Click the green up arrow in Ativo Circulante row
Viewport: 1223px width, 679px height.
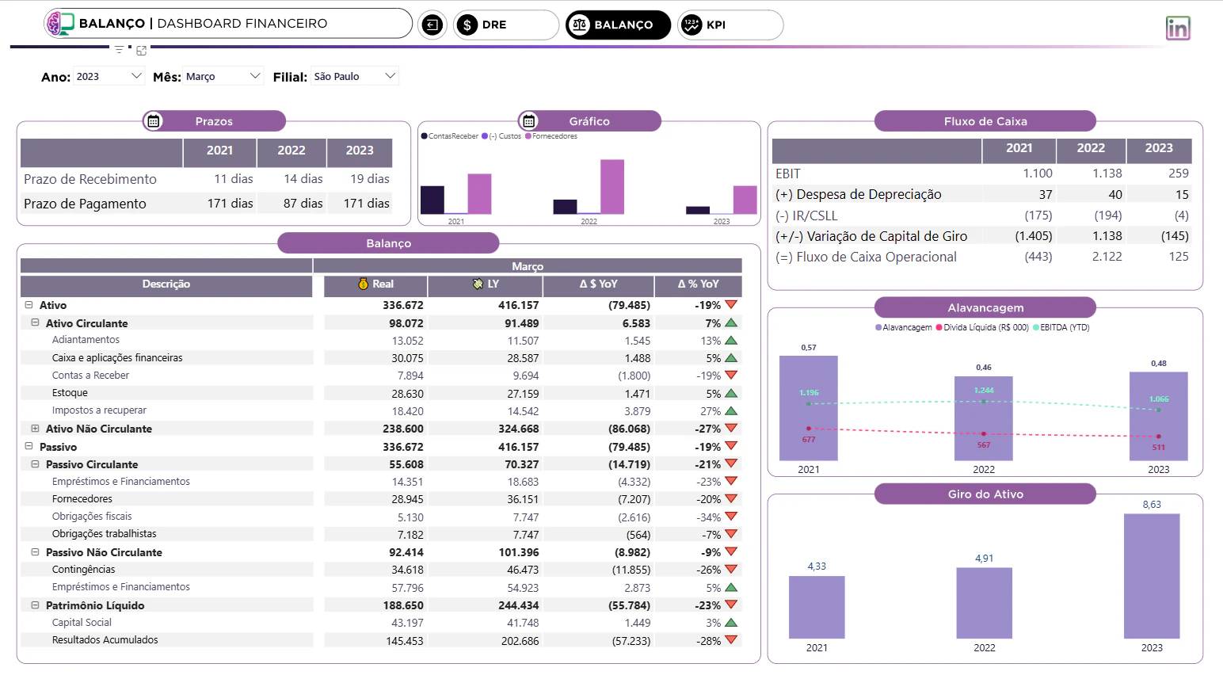coord(731,323)
